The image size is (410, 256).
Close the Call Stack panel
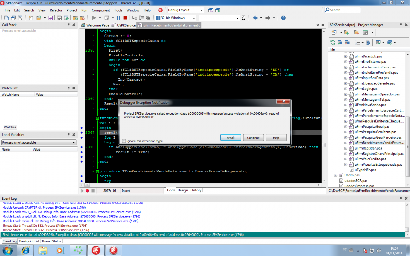73,25
